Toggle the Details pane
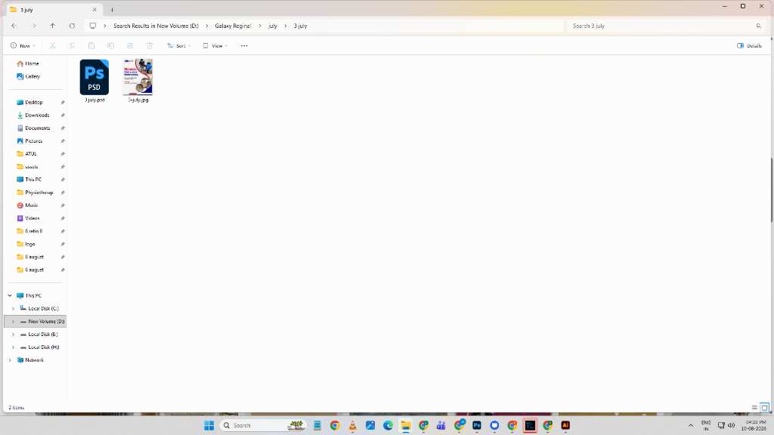 click(x=749, y=46)
